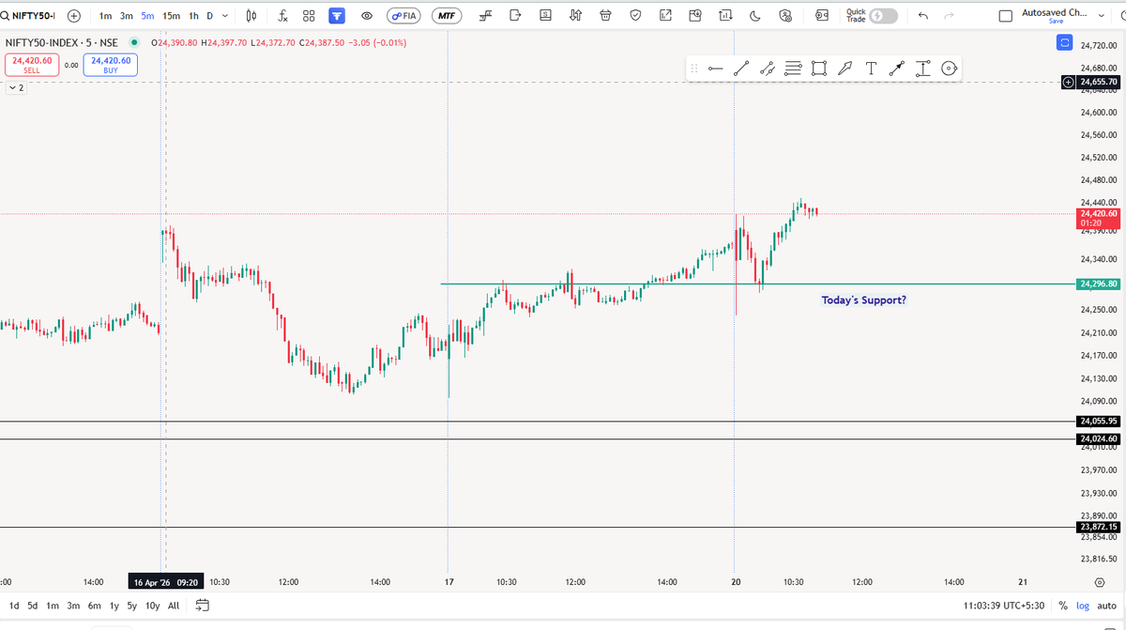Select the arrow line drawing tool
This screenshot has height=630, width=1126.
(x=897, y=69)
